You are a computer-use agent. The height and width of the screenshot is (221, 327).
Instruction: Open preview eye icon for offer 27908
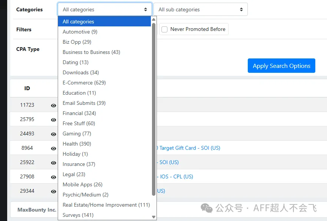click(54, 177)
